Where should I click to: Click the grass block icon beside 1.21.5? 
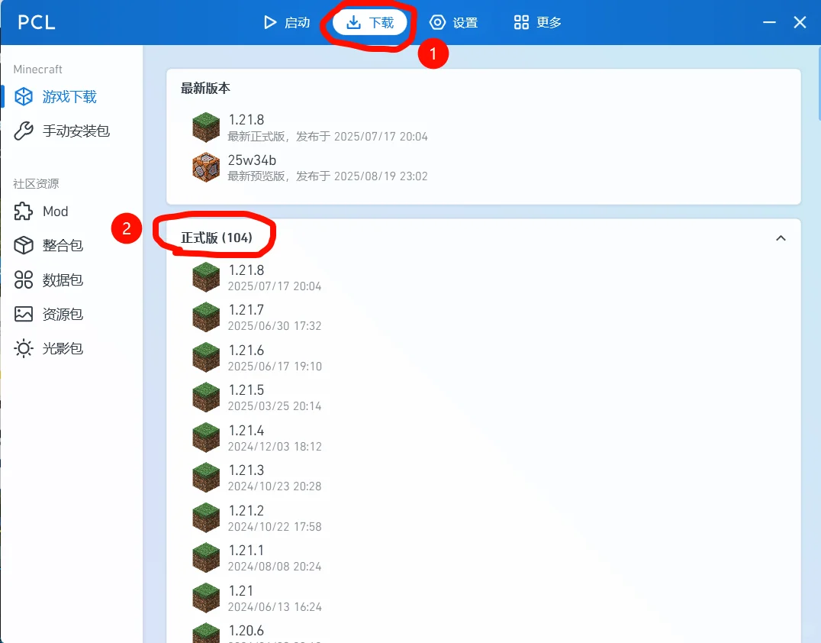(206, 397)
